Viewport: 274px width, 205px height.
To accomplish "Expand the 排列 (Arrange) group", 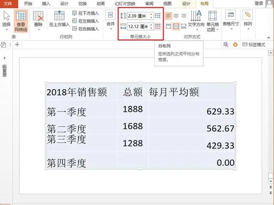I will 247,20.
